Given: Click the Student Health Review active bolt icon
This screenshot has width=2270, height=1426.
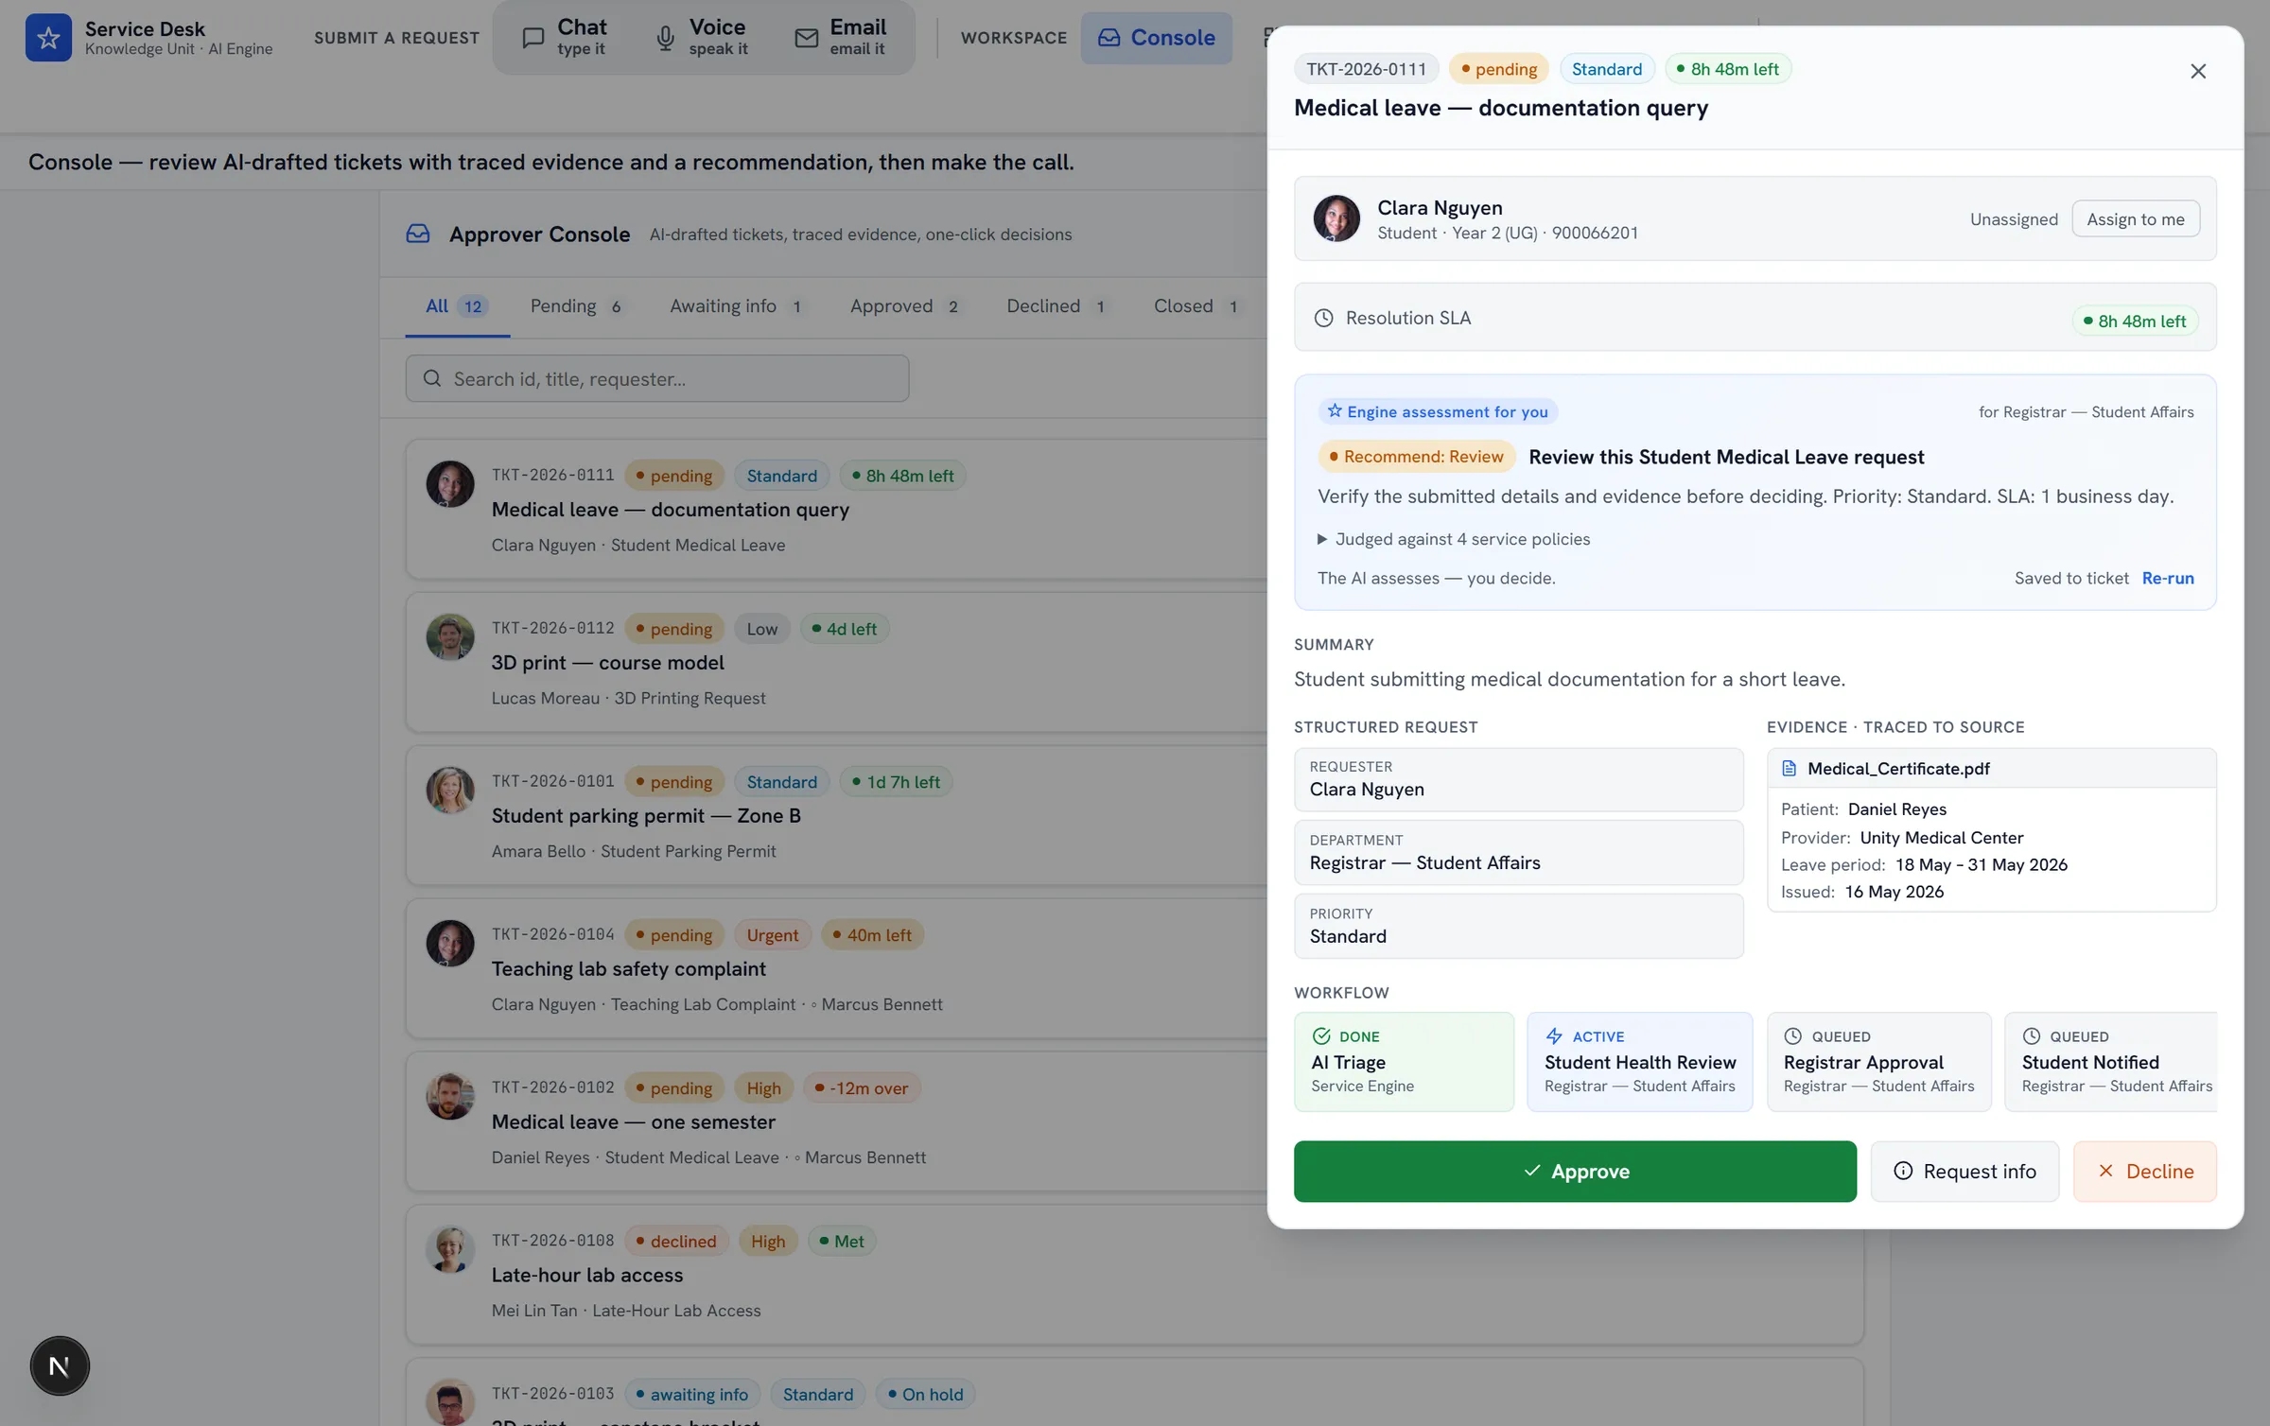Looking at the screenshot, I should click(1554, 1035).
